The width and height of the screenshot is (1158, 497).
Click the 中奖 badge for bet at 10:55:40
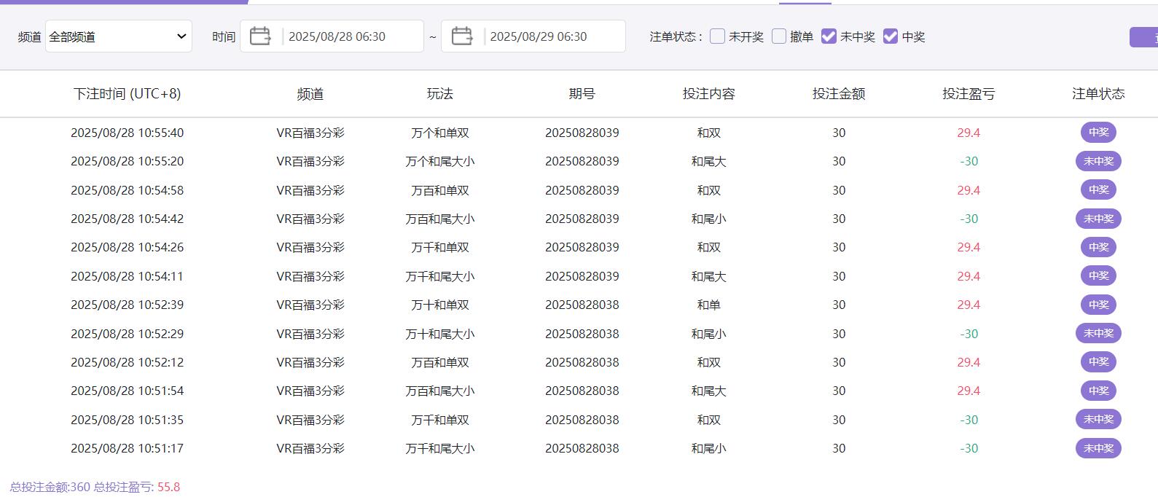coord(1098,133)
